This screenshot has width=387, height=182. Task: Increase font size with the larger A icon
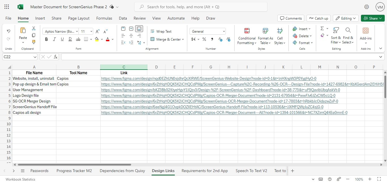tap(97, 32)
